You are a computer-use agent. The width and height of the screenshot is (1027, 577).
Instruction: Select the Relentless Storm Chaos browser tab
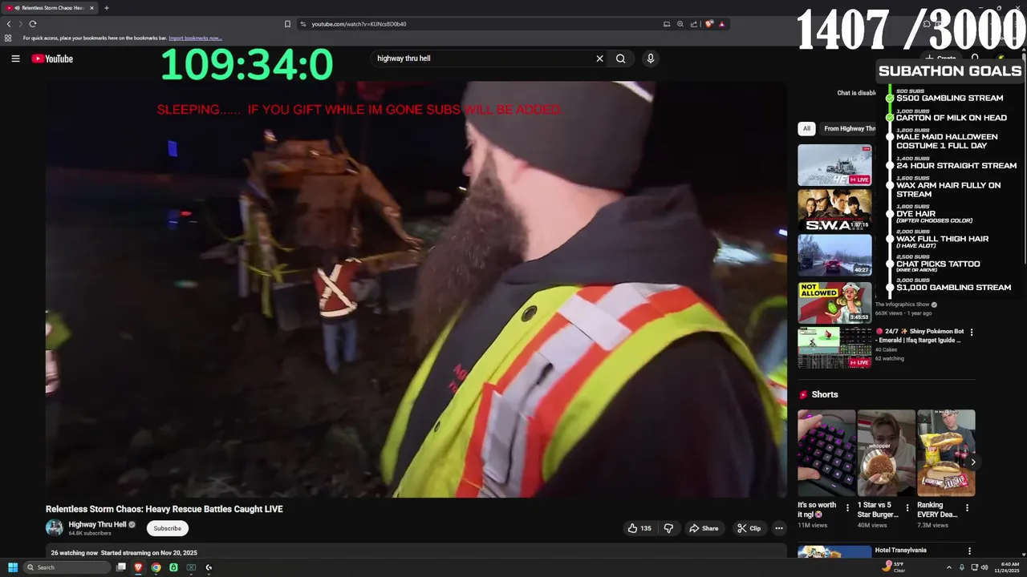(x=50, y=8)
